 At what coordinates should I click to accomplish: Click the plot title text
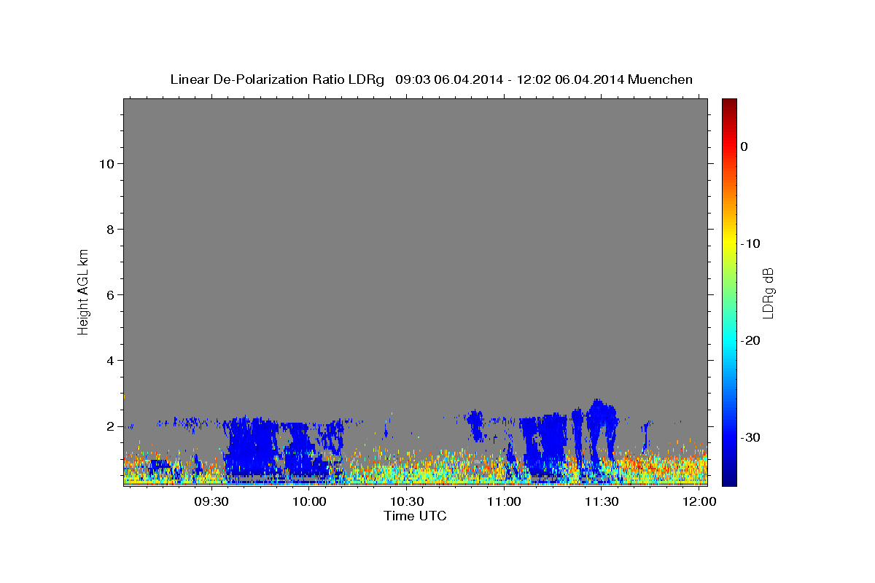click(431, 79)
